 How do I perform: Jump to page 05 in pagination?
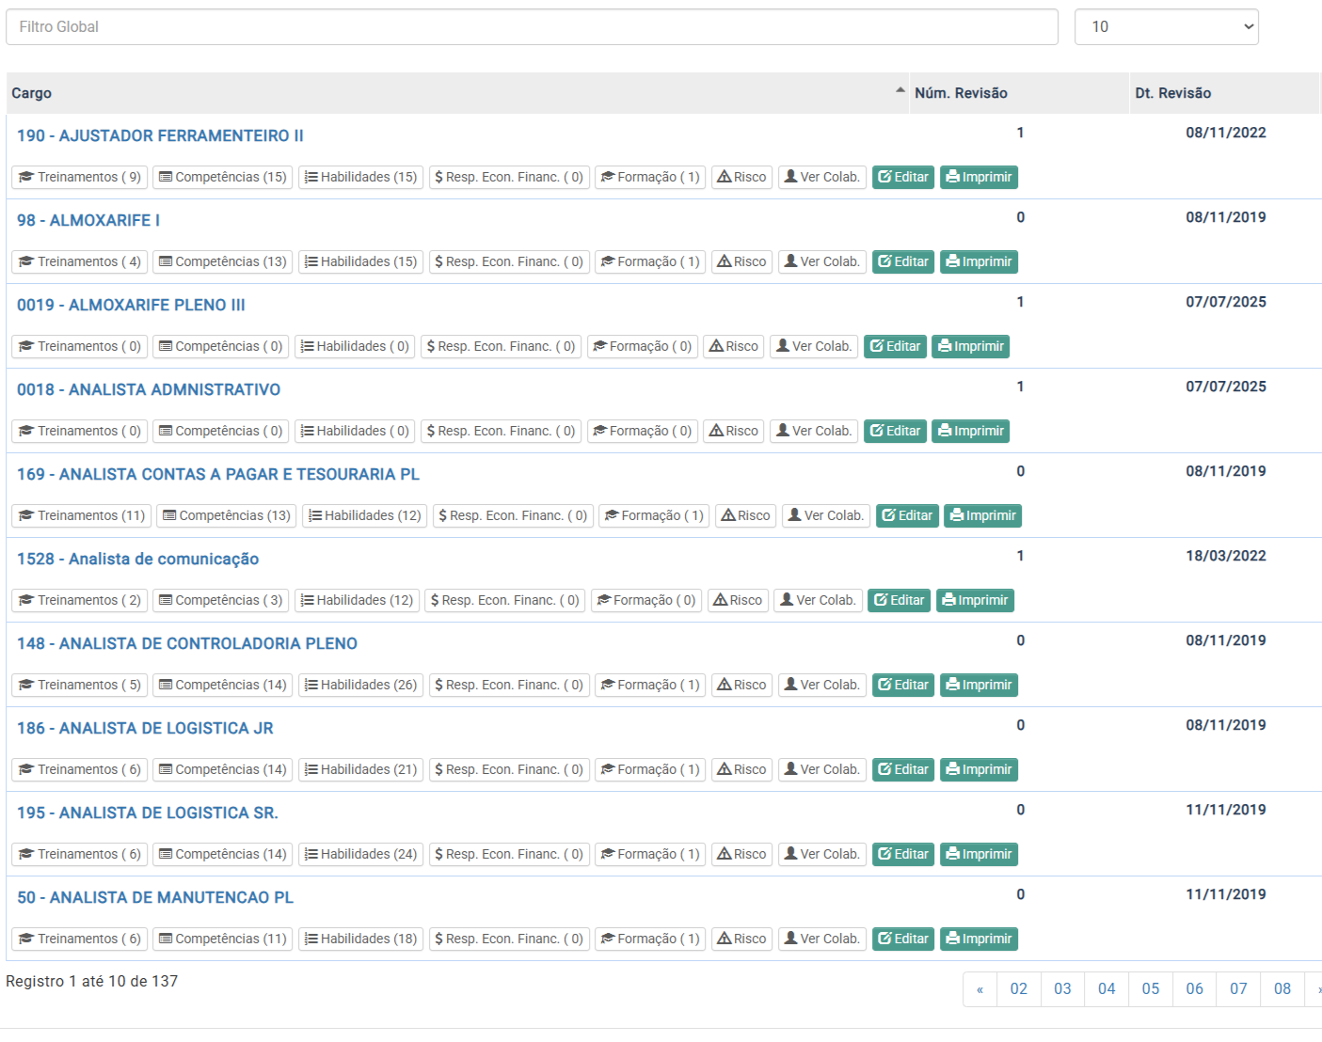(x=1150, y=988)
